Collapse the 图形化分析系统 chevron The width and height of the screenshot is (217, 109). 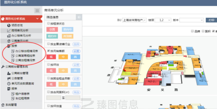click(x=37, y=19)
